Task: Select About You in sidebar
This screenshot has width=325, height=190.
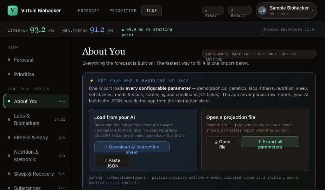Action: coord(36,101)
